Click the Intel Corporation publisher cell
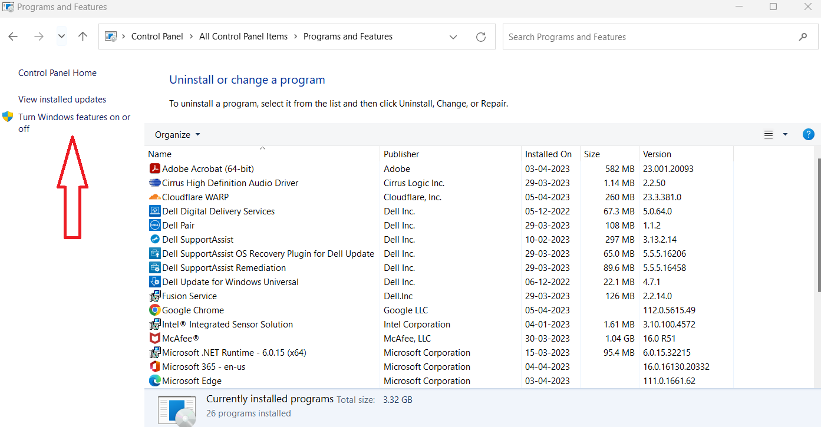This screenshot has height=427, width=821. pyautogui.click(x=417, y=325)
